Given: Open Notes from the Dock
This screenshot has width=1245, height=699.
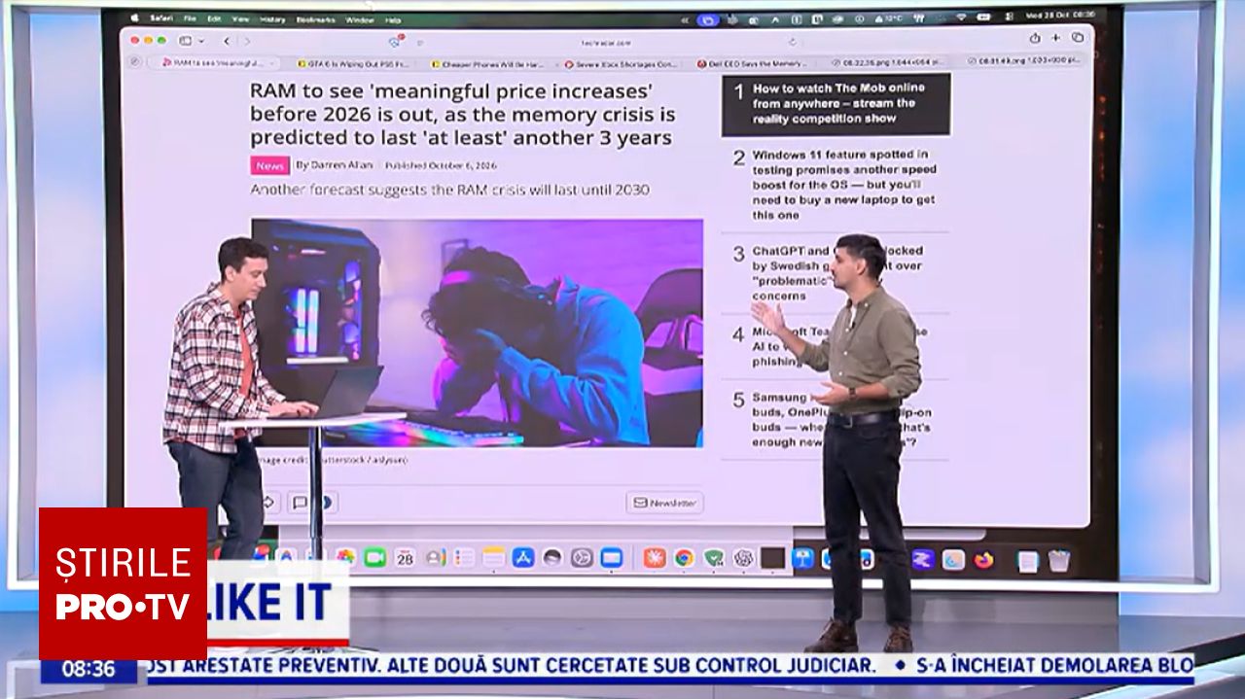Looking at the screenshot, I should pos(494,557).
